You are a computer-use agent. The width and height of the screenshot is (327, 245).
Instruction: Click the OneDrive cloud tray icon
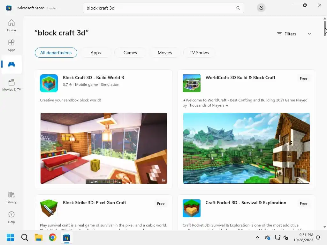267,237
